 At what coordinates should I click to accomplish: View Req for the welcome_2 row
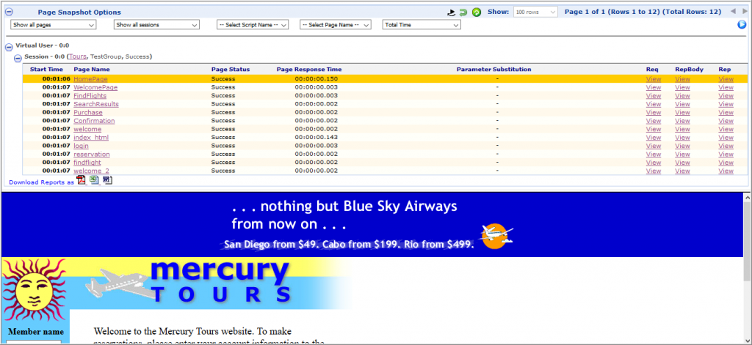(653, 171)
